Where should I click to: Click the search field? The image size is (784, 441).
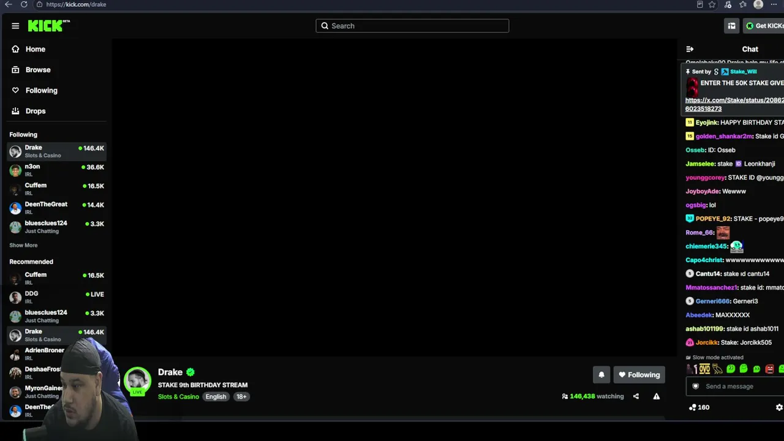click(x=412, y=26)
